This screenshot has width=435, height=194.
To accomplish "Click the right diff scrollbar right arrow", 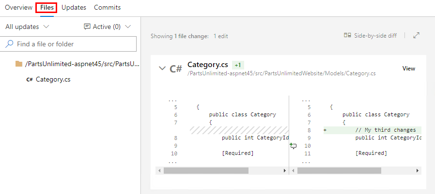I will click(x=418, y=171).
